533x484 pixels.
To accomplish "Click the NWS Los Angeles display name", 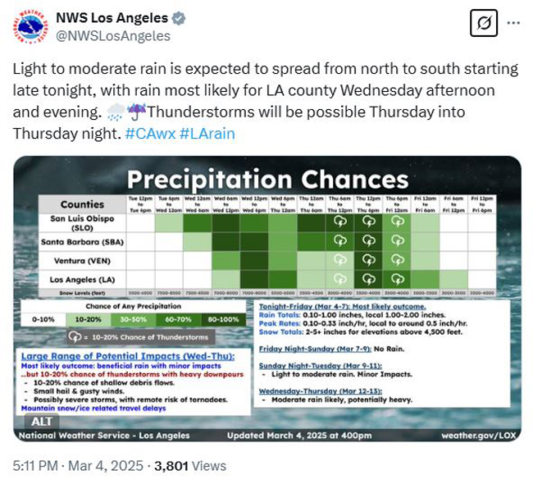I will pyautogui.click(x=112, y=18).
